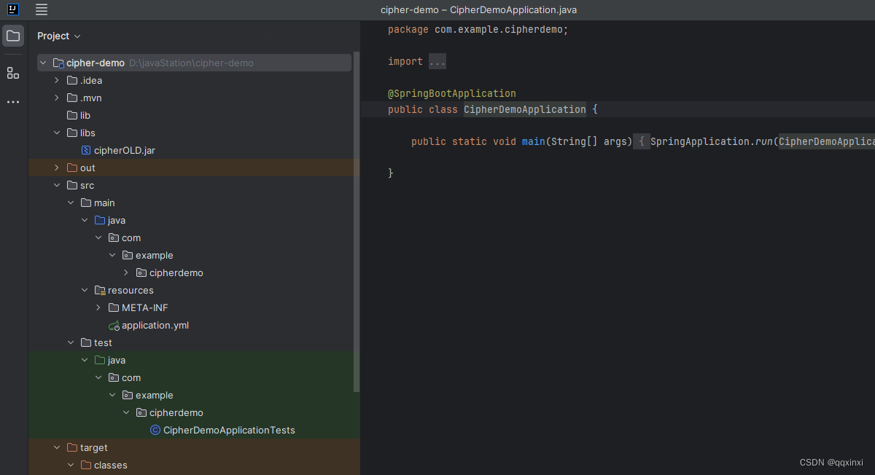875x475 pixels.
Task: Expand the .idea folder
Action: pyautogui.click(x=57, y=80)
